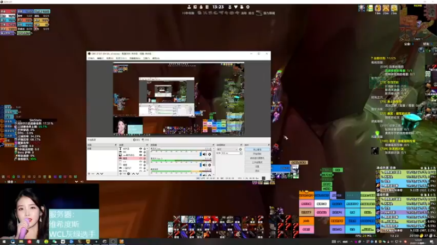Toggle eye icon of second source row
This screenshot has height=245, width=437.
(140, 152)
